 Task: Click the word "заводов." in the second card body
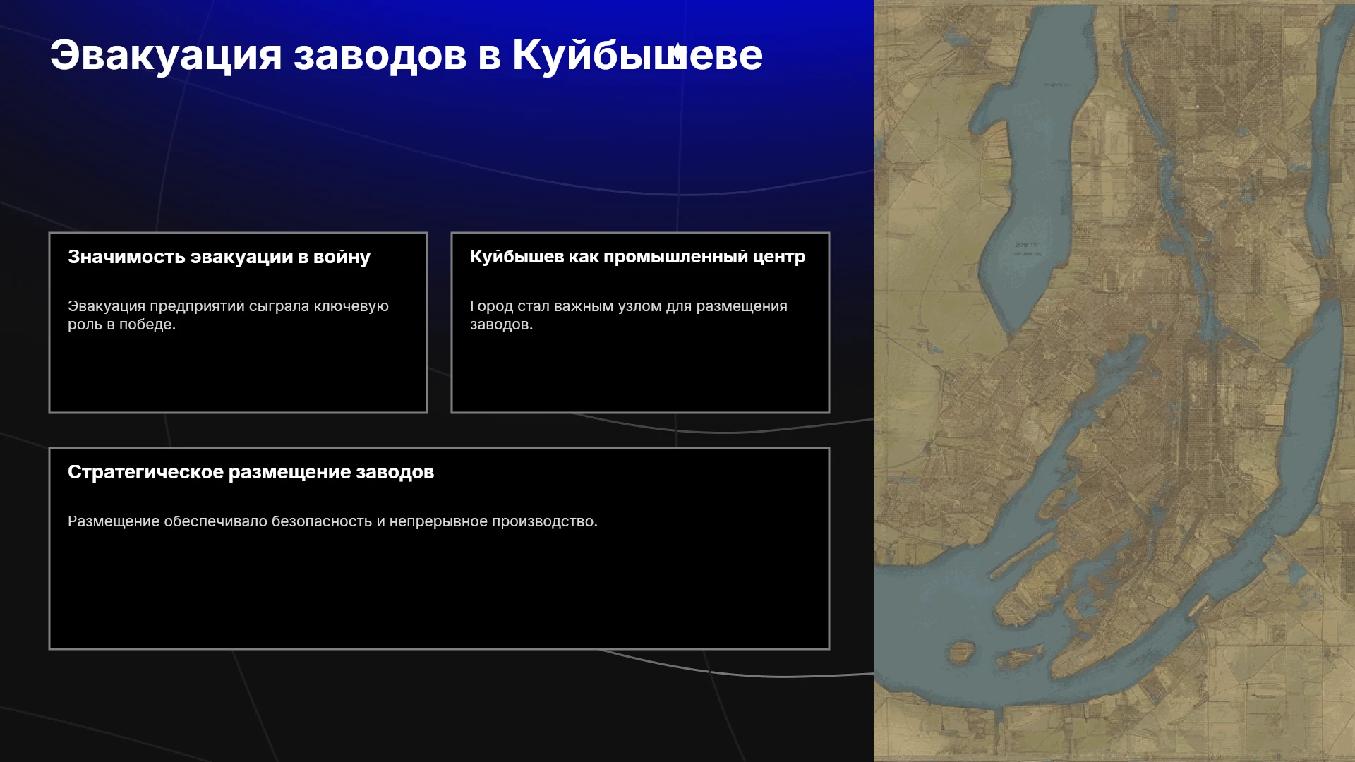[x=502, y=325]
